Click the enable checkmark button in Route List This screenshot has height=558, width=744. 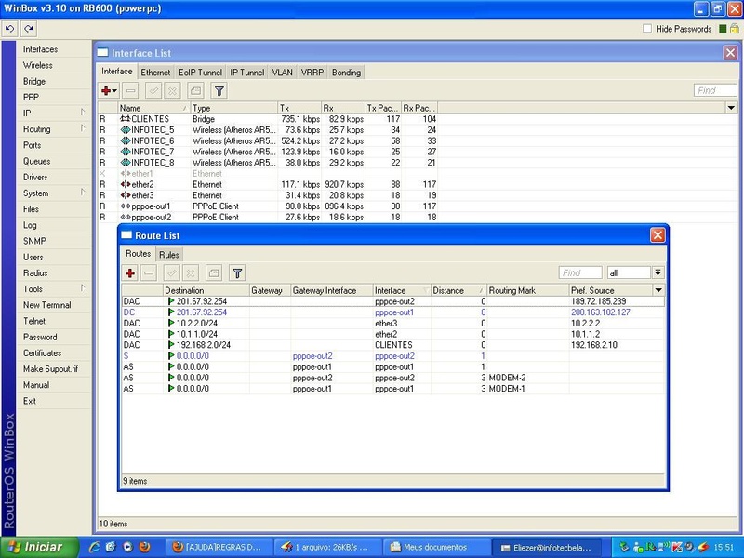click(x=172, y=272)
